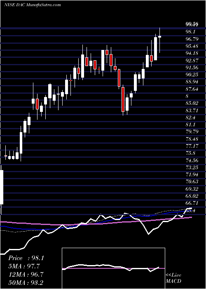The image size is (206, 289).
Task: Select the 83.71 axis value
Action: pos(192,110)
